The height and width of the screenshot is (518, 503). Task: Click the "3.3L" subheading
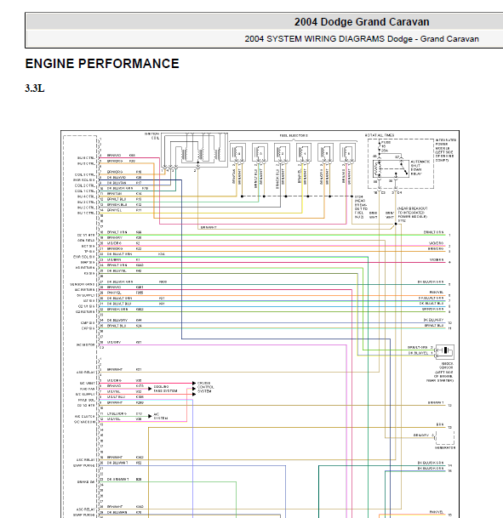click(x=35, y=88)
